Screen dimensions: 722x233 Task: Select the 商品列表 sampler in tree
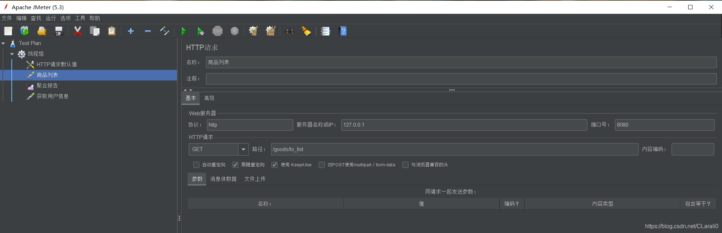[47, 75]
